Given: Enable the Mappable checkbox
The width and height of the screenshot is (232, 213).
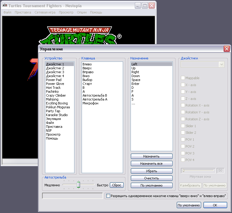Looking at the screenshot, I should pyautogui.click(x=183, y=78).
